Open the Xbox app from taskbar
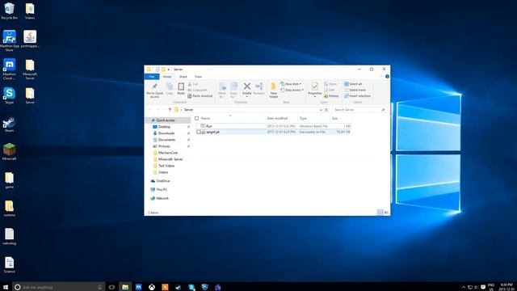 pos(152,287)
